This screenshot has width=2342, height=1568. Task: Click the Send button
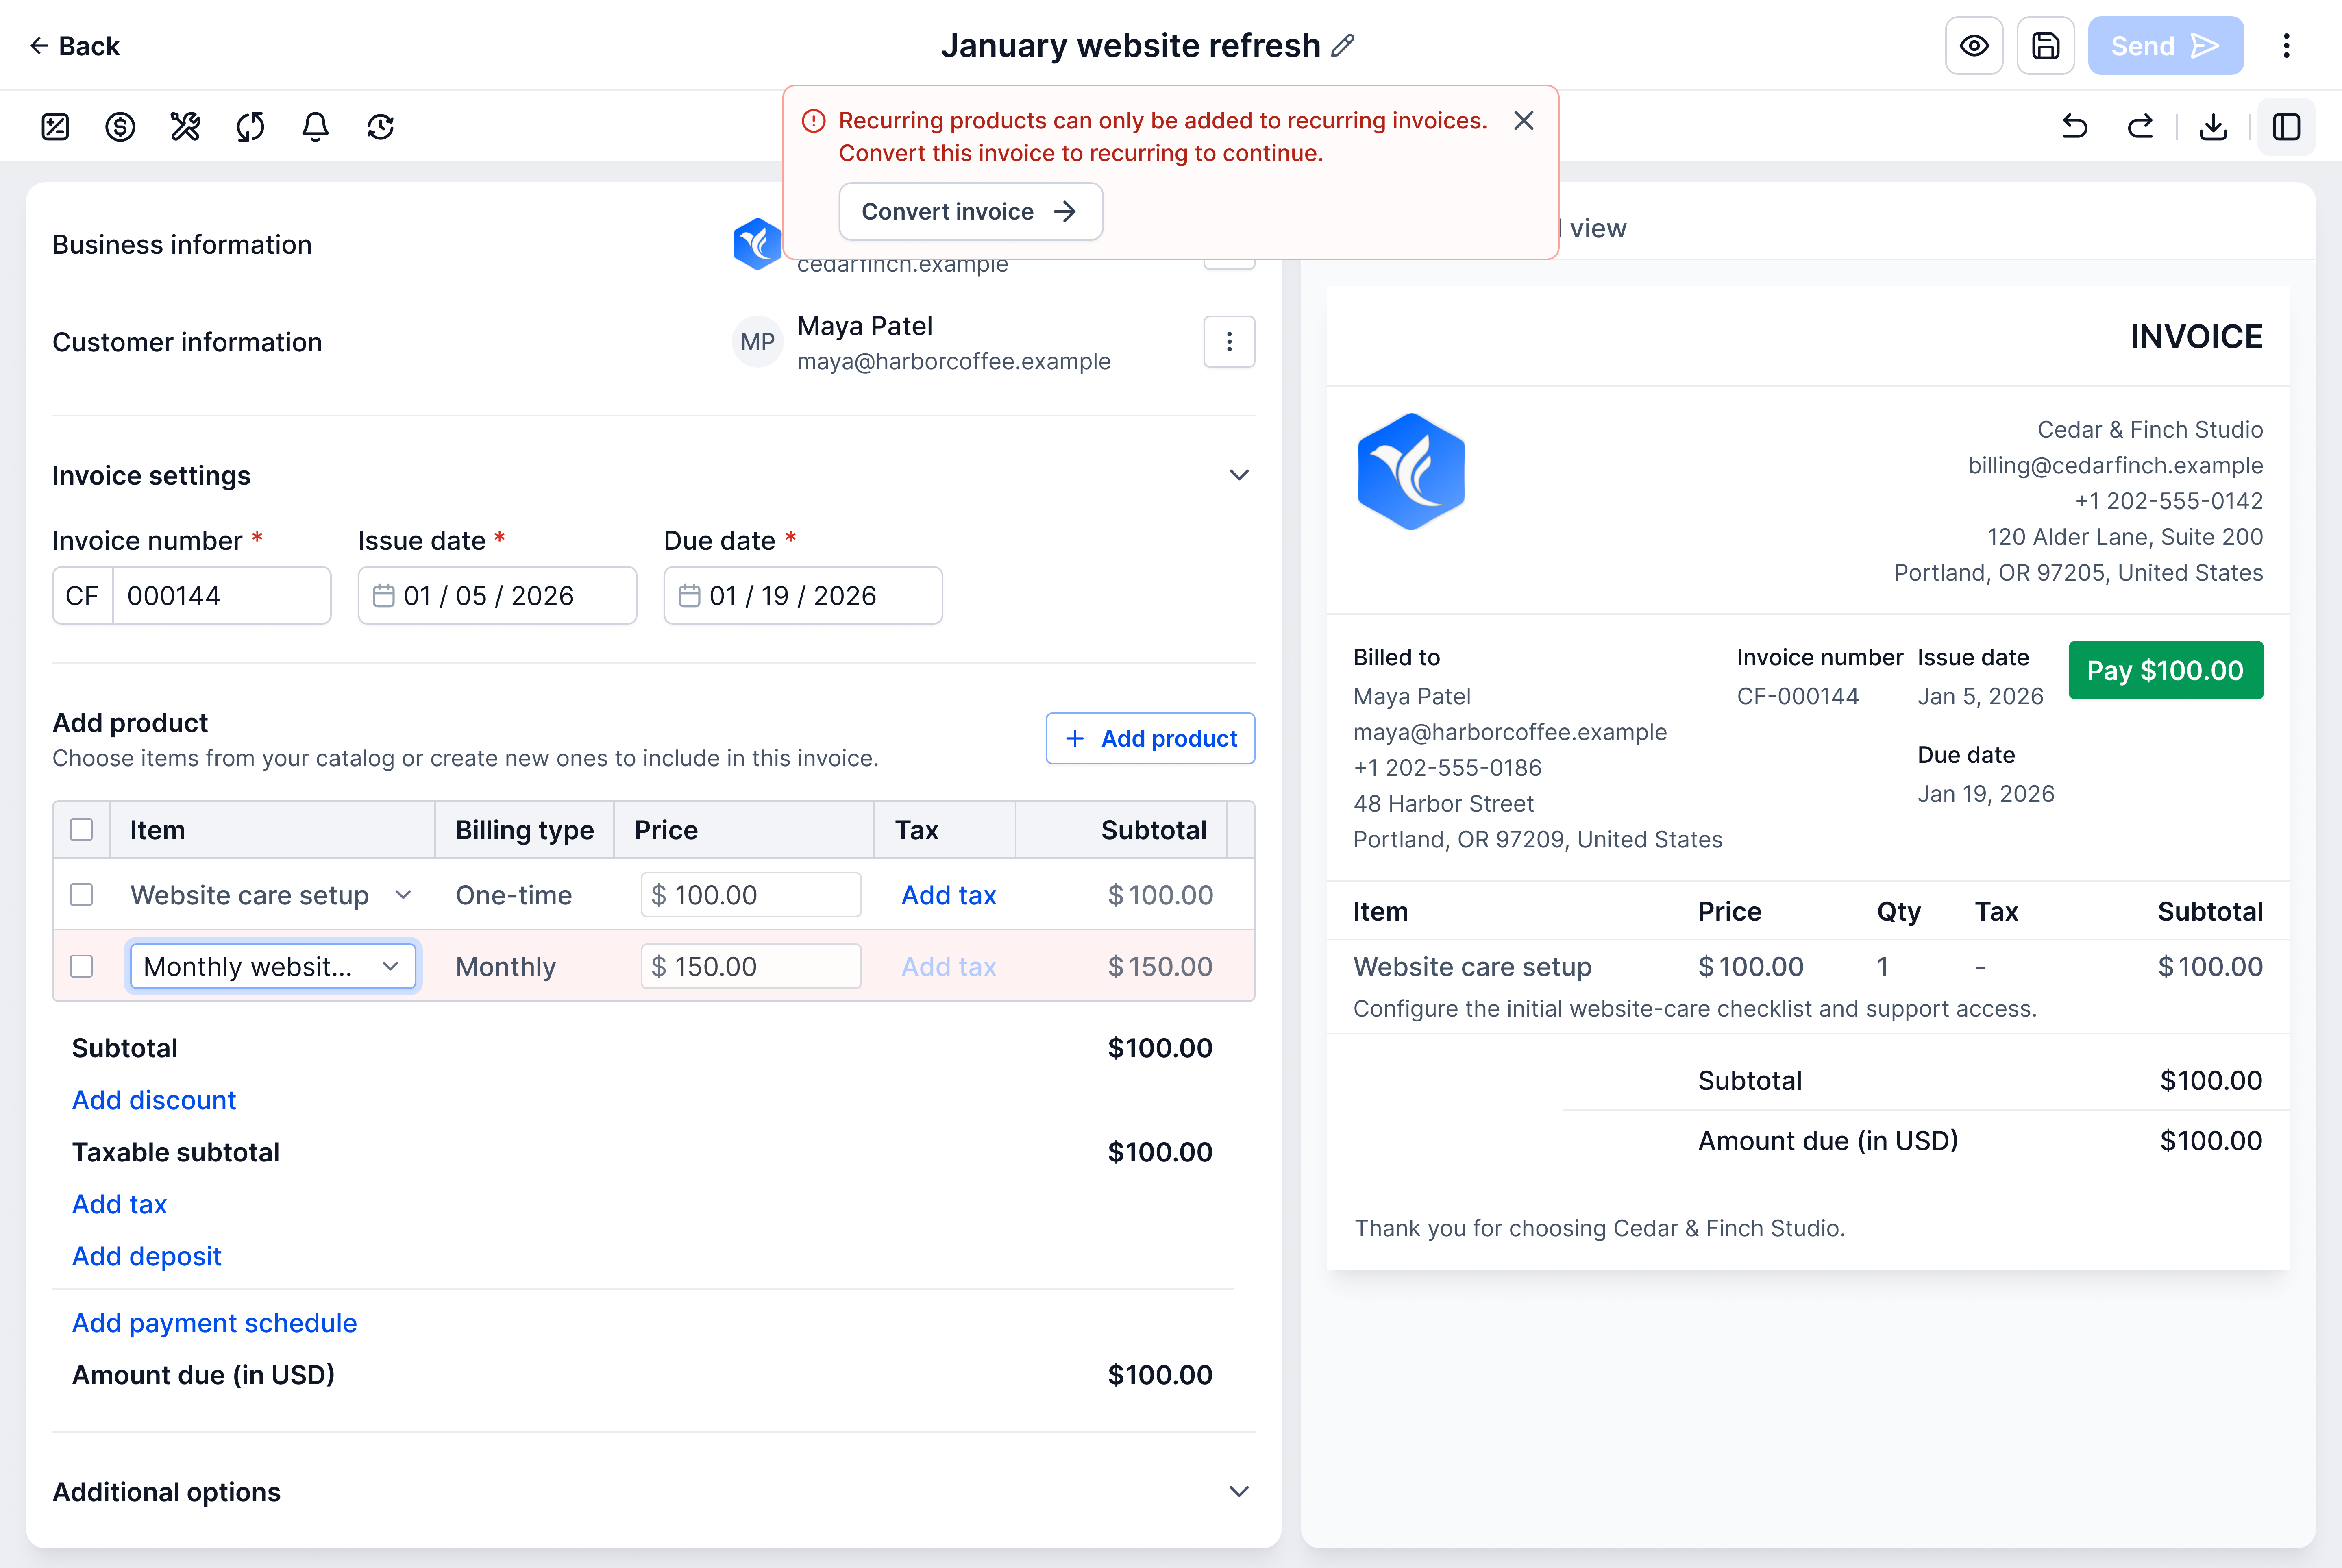click(2165, 45)
